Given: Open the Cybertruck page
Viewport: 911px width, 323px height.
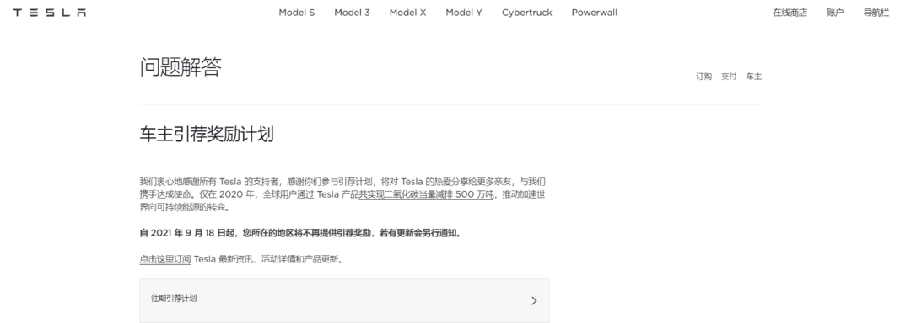Looking at the screenshot, I should (x=527, y=13).
